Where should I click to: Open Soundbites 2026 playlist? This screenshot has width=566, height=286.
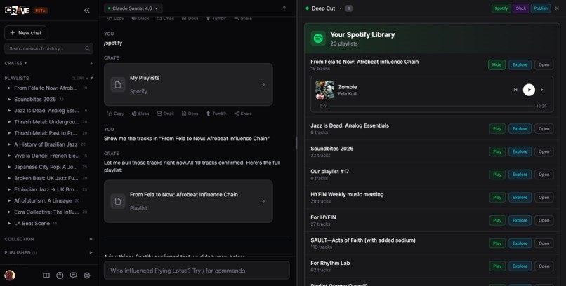tap(544, 151)
